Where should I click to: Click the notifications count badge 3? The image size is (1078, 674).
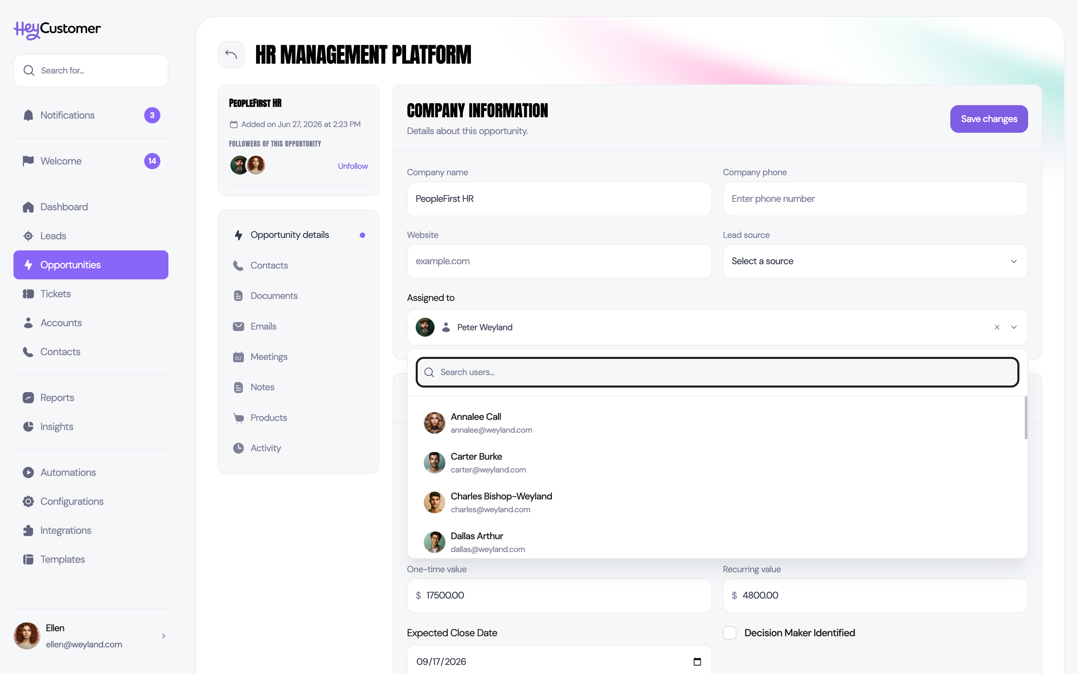(152, 116)
